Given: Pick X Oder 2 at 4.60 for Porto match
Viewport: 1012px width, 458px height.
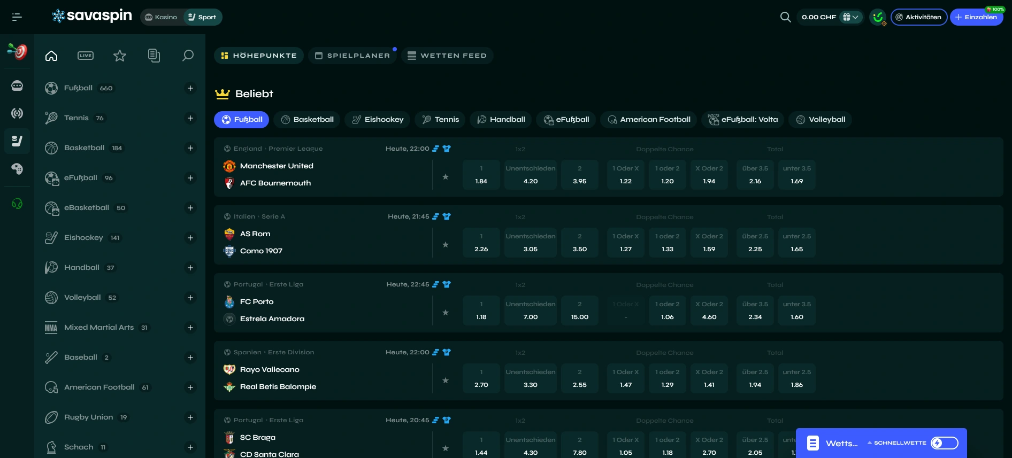Looking at the screenshot, I should coord(709,311).
